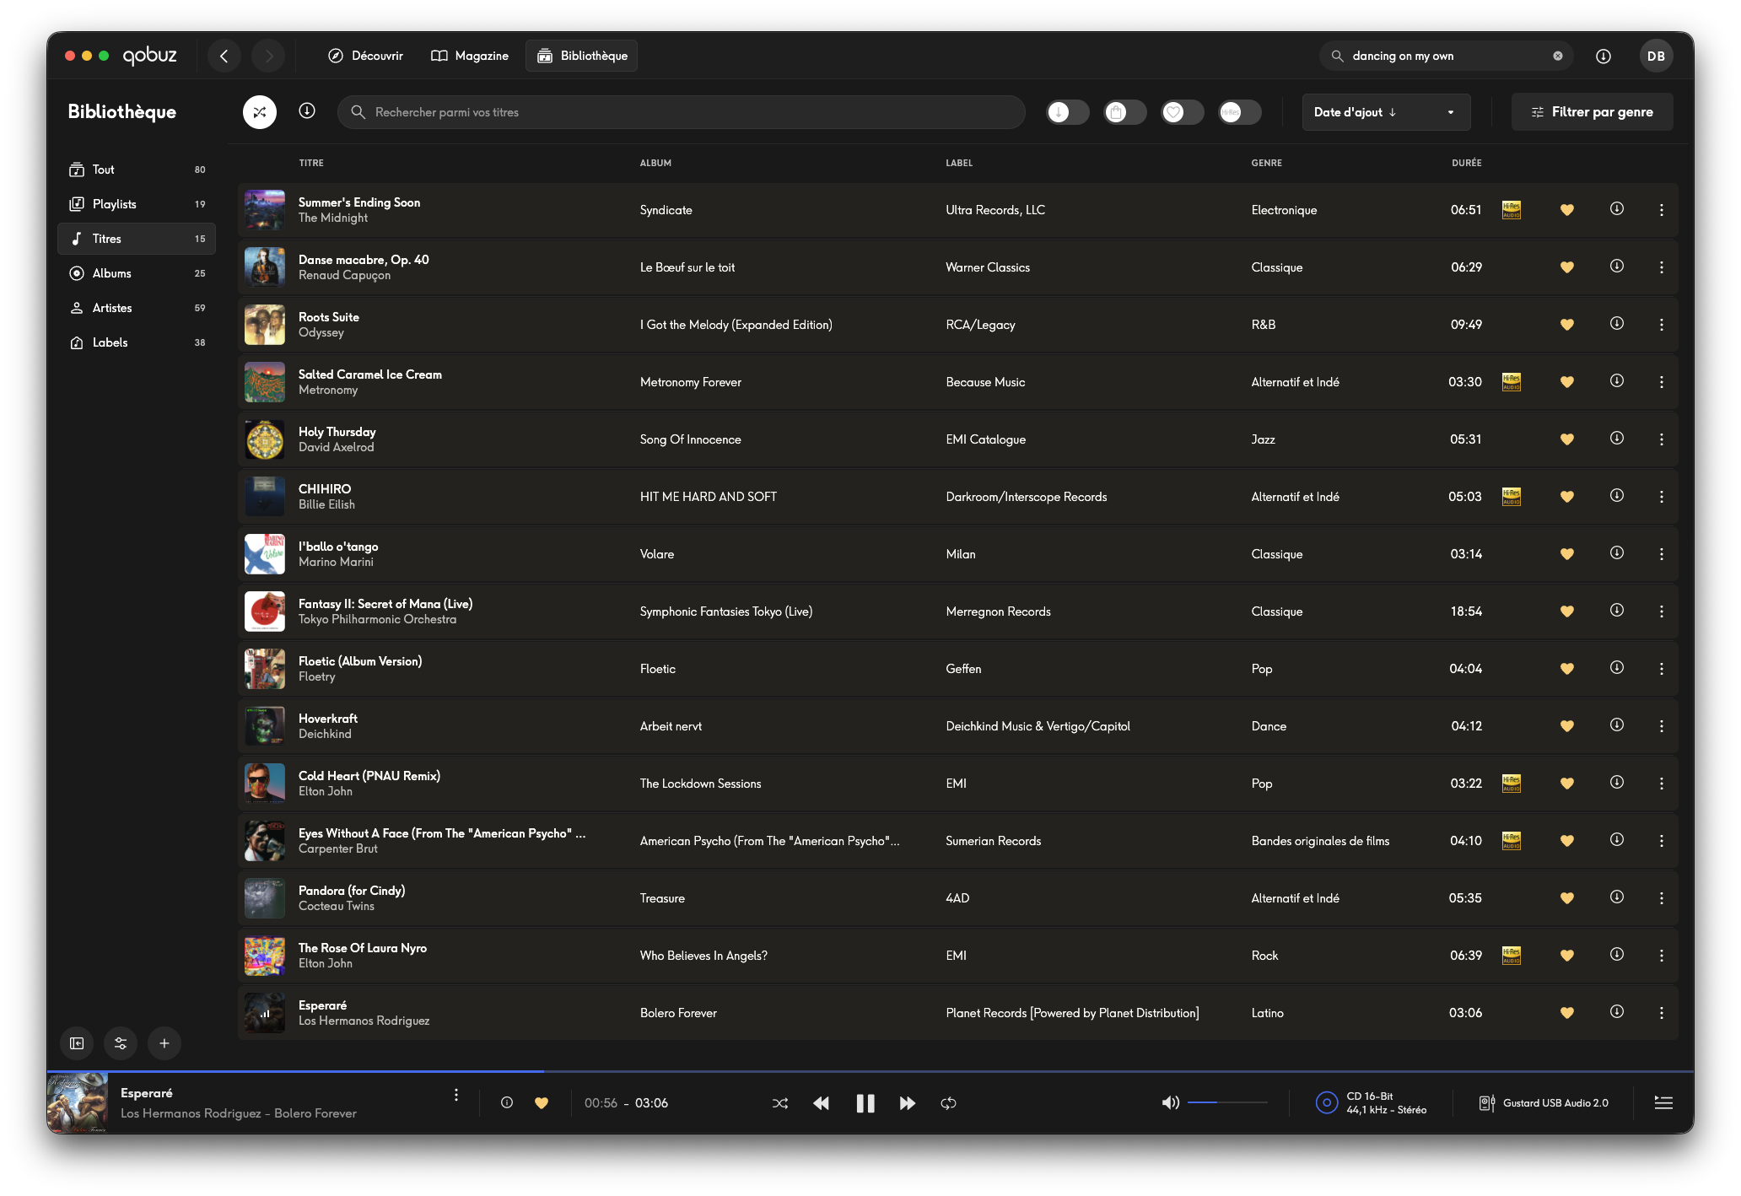This screenshot has width=1741, height=1196.
Task: Unfavorite Holy Thursday using its heart icon
Action: 1567,439
